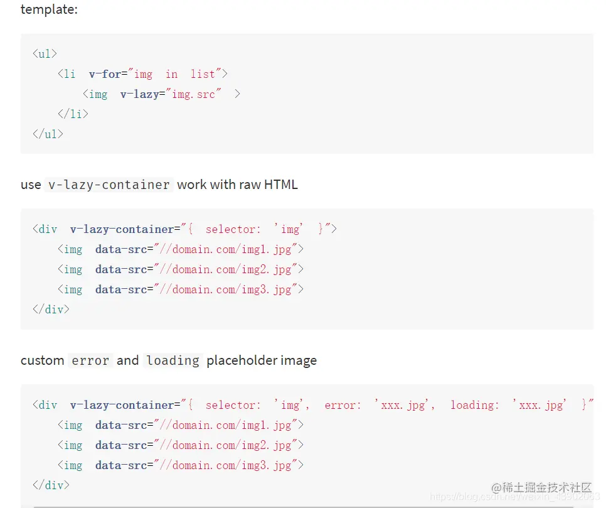Image resolution: width=606 pixels, height=508 pixels.
Task: Select the "img in list" attribute value
Action: (174, 74)
